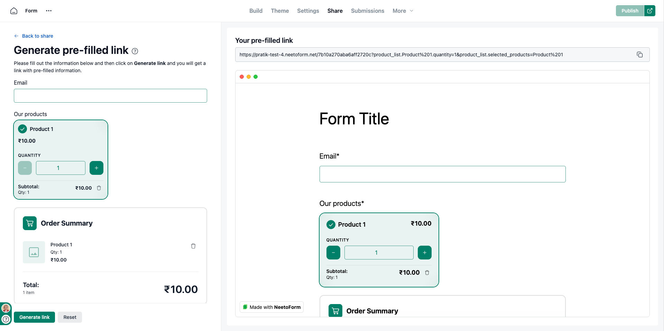Click the Publish button
664x331 pixels.
coord(630,11)
